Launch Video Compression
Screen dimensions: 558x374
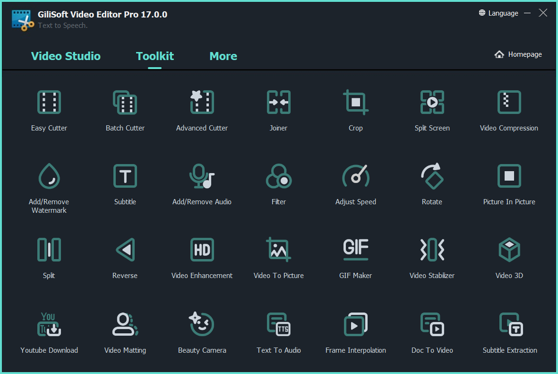[509, 103]
